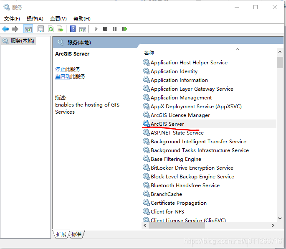Switch to the 扩展 tab

tap(61, 234)
